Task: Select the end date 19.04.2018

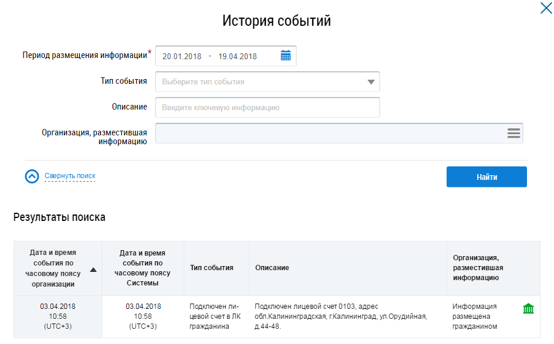Action: point(238,57)
